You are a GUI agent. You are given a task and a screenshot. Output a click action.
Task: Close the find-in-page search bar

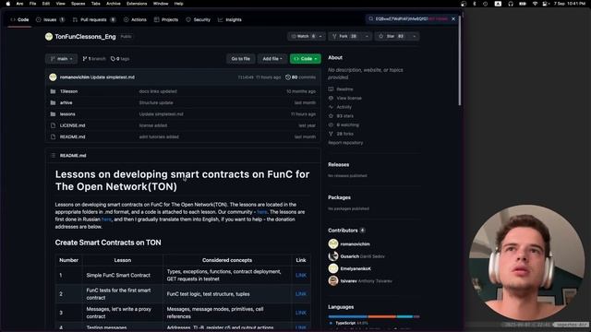[453, 18]
